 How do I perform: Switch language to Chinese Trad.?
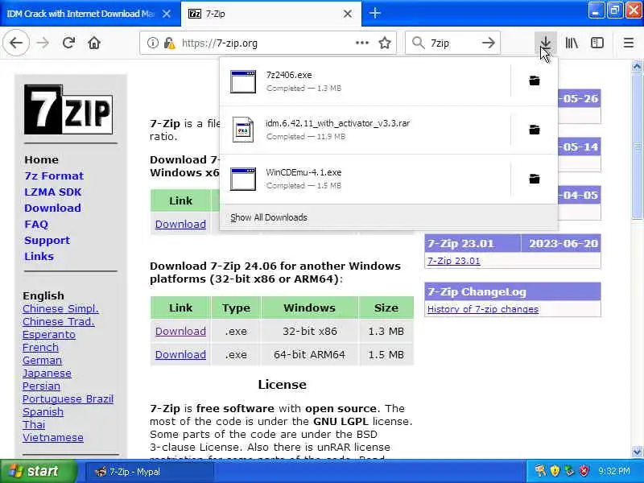[58, 321]
